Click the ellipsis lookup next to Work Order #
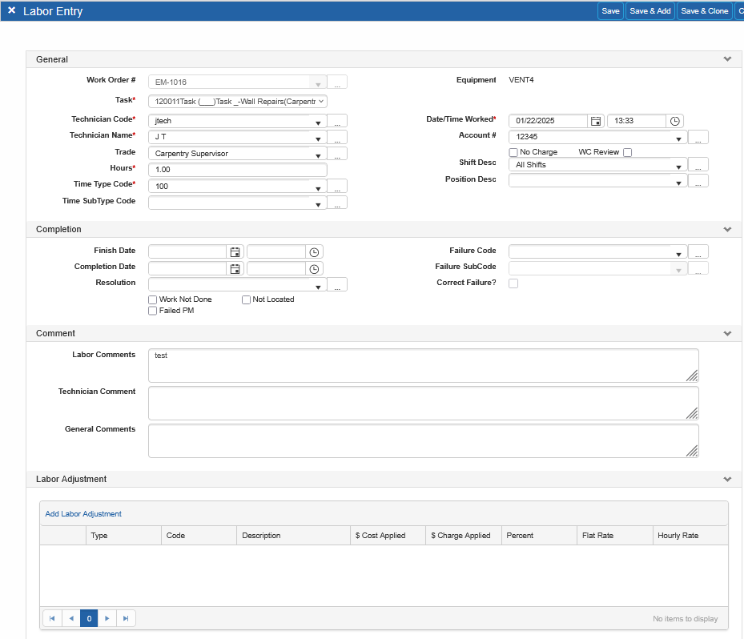Screen dimensions: 744x639 tap(336, 81)
